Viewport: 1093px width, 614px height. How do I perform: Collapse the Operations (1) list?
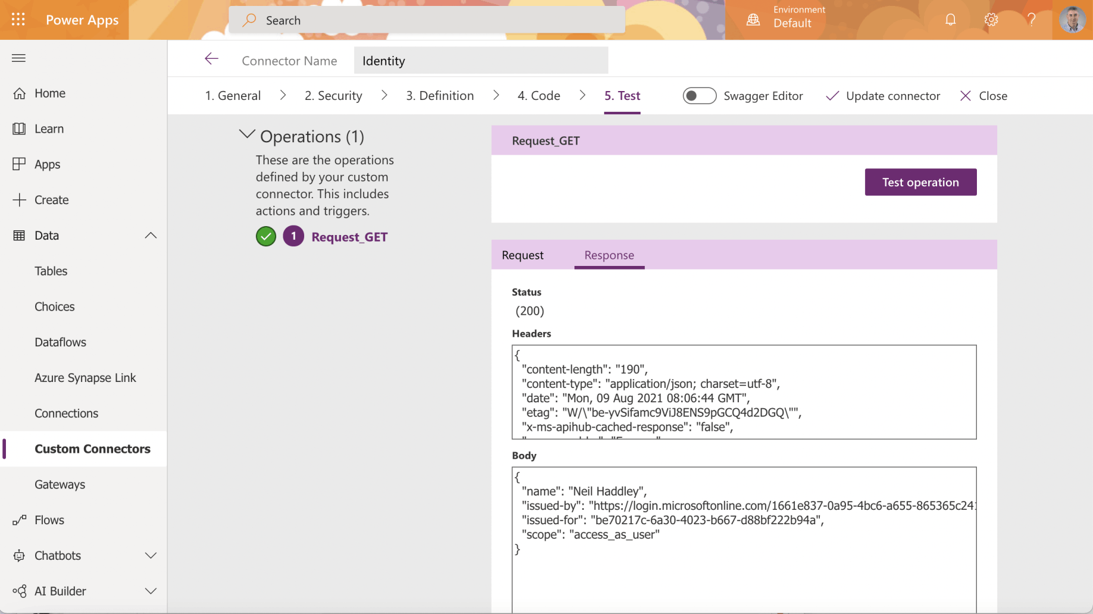click(x=247, y=135)
